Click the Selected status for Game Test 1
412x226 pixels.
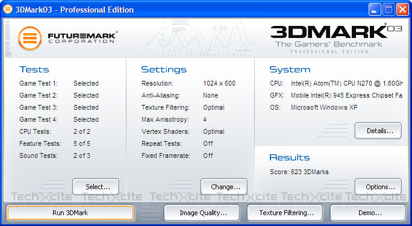coord(86,83)
